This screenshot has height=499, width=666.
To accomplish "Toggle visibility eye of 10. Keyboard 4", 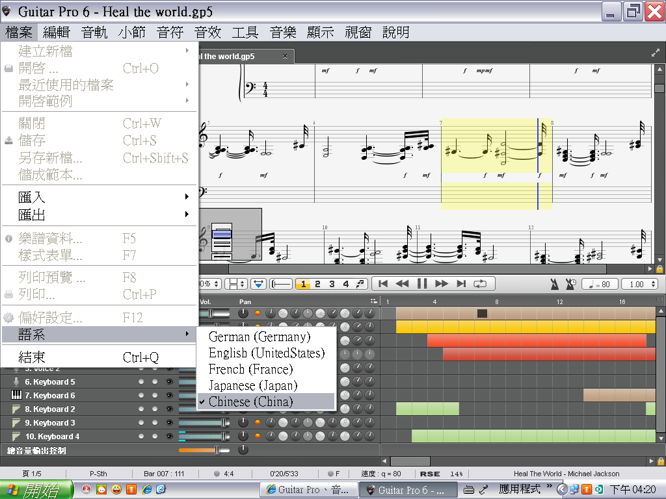I will coord(170,436).
